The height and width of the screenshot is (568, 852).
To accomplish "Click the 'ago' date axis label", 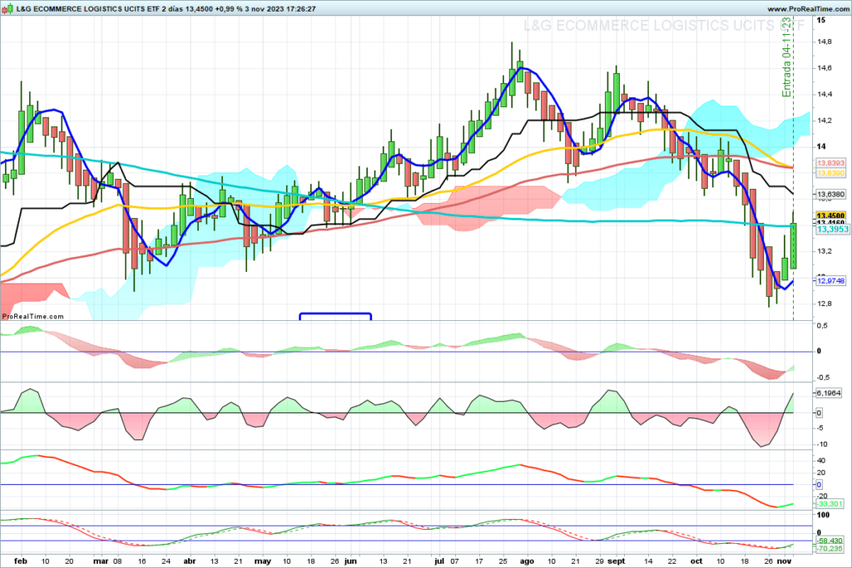I will pyautogui.click(x=527, y=561).
